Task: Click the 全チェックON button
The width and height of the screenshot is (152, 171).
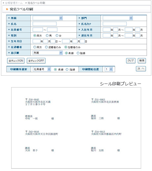Action: coord(16,61)
